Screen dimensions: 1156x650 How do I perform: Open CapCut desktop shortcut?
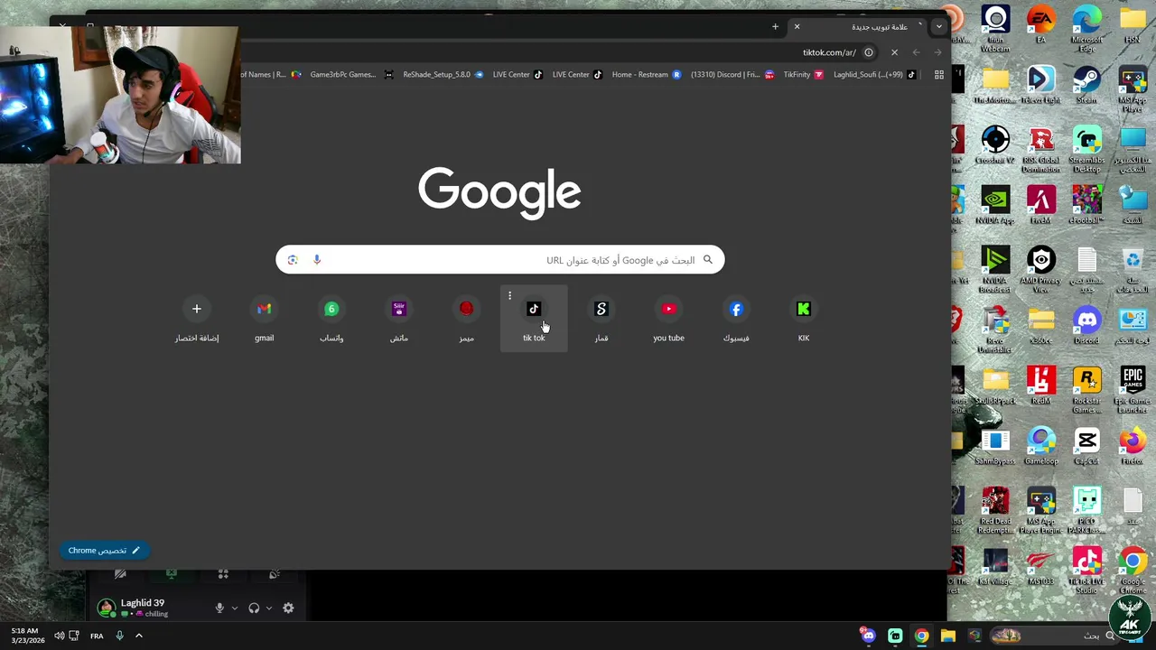tap(1087, 447)
